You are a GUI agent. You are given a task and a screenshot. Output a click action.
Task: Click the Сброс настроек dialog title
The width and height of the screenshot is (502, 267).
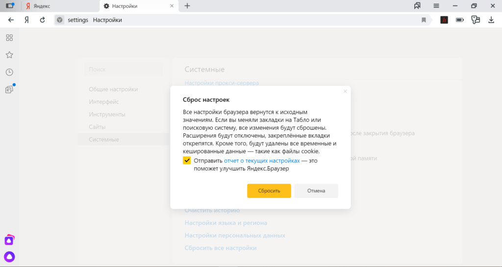pyautogui.click(x=206, y=100)
